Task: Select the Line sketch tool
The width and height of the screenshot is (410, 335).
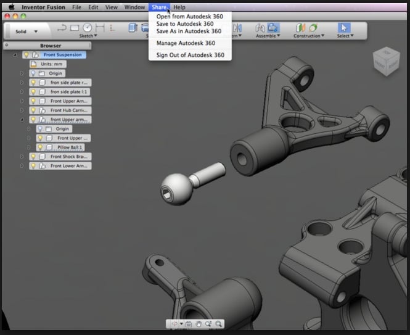Action: (x=62, y=28)
